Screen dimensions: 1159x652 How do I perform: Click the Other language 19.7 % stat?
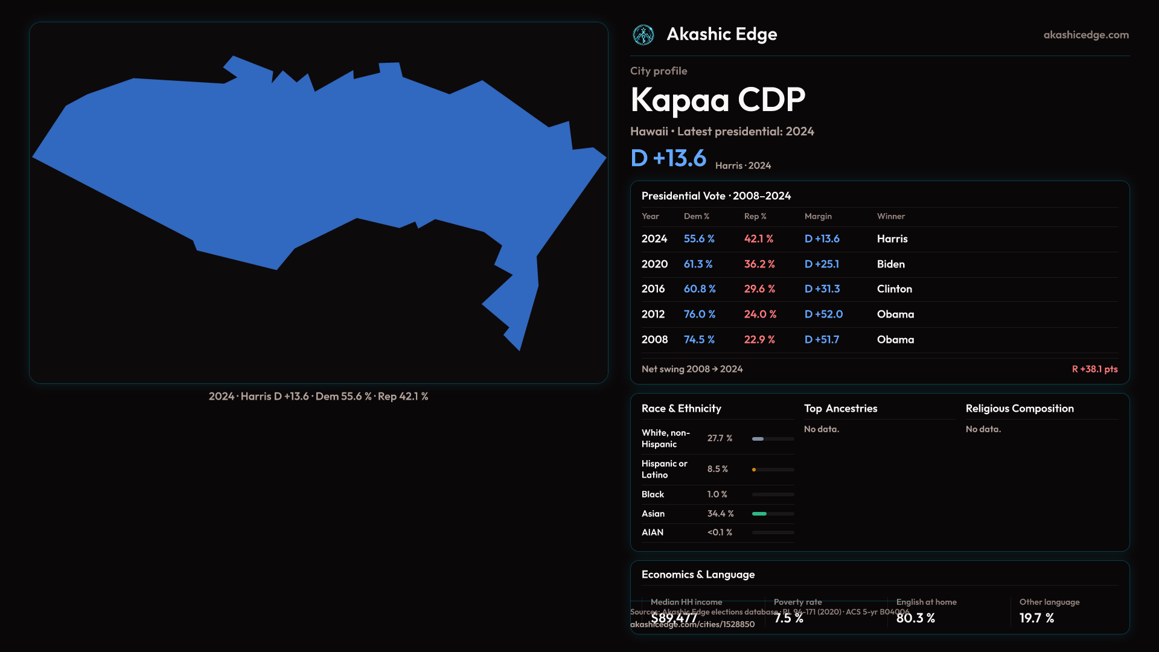click(1036, 618)
